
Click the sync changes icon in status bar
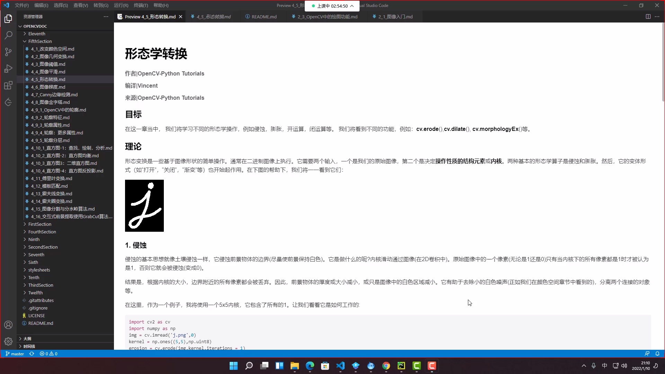coord(32,354)
